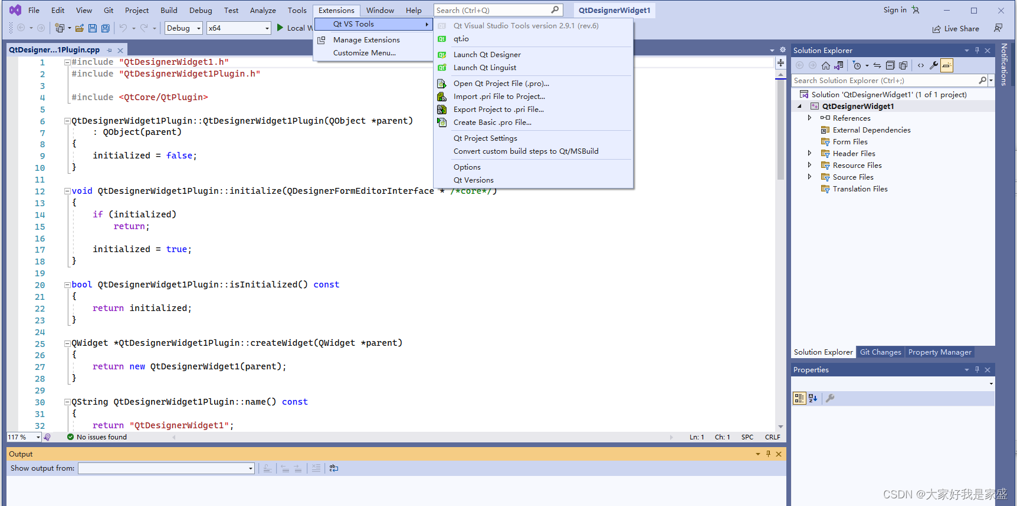Click the Categorized icon in Properties panel
This screenshot has width=1017, height=506.
click(x=799, y=398)
